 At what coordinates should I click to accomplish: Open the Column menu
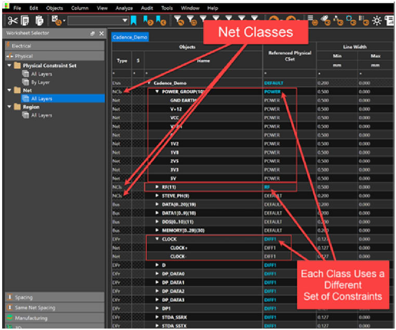click(80, 8)
